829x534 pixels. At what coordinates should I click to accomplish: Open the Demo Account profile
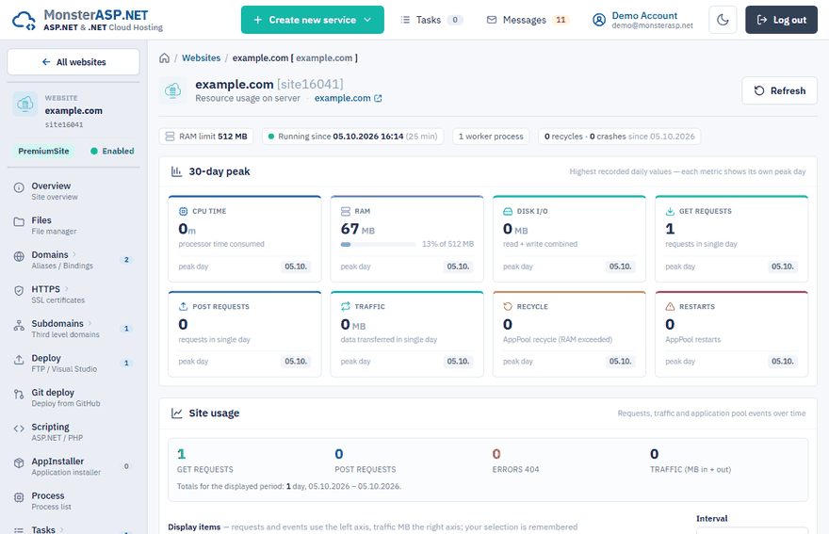642,20
